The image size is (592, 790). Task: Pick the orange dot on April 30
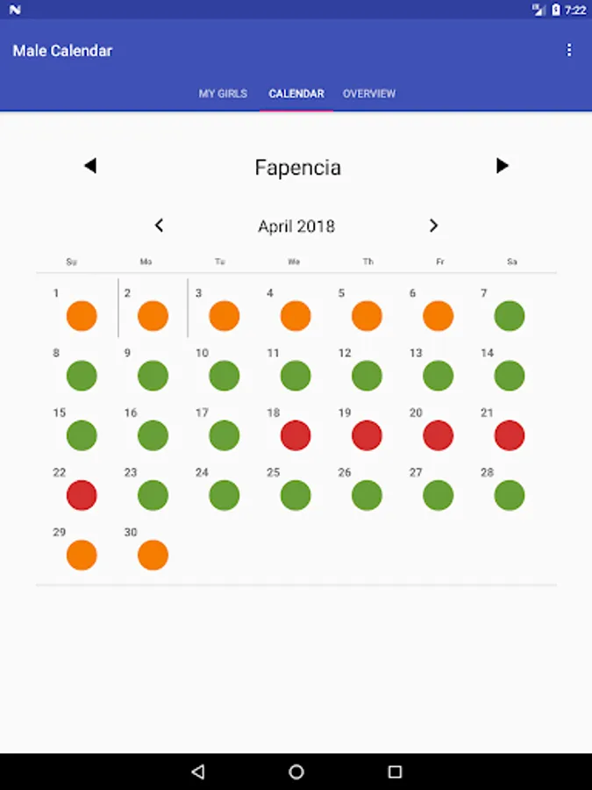[x=153, y=555]
